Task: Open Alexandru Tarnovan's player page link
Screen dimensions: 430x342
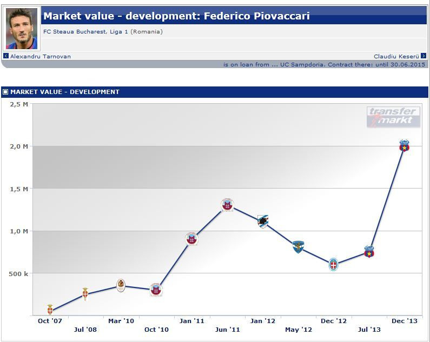Action: click(40, 56)
